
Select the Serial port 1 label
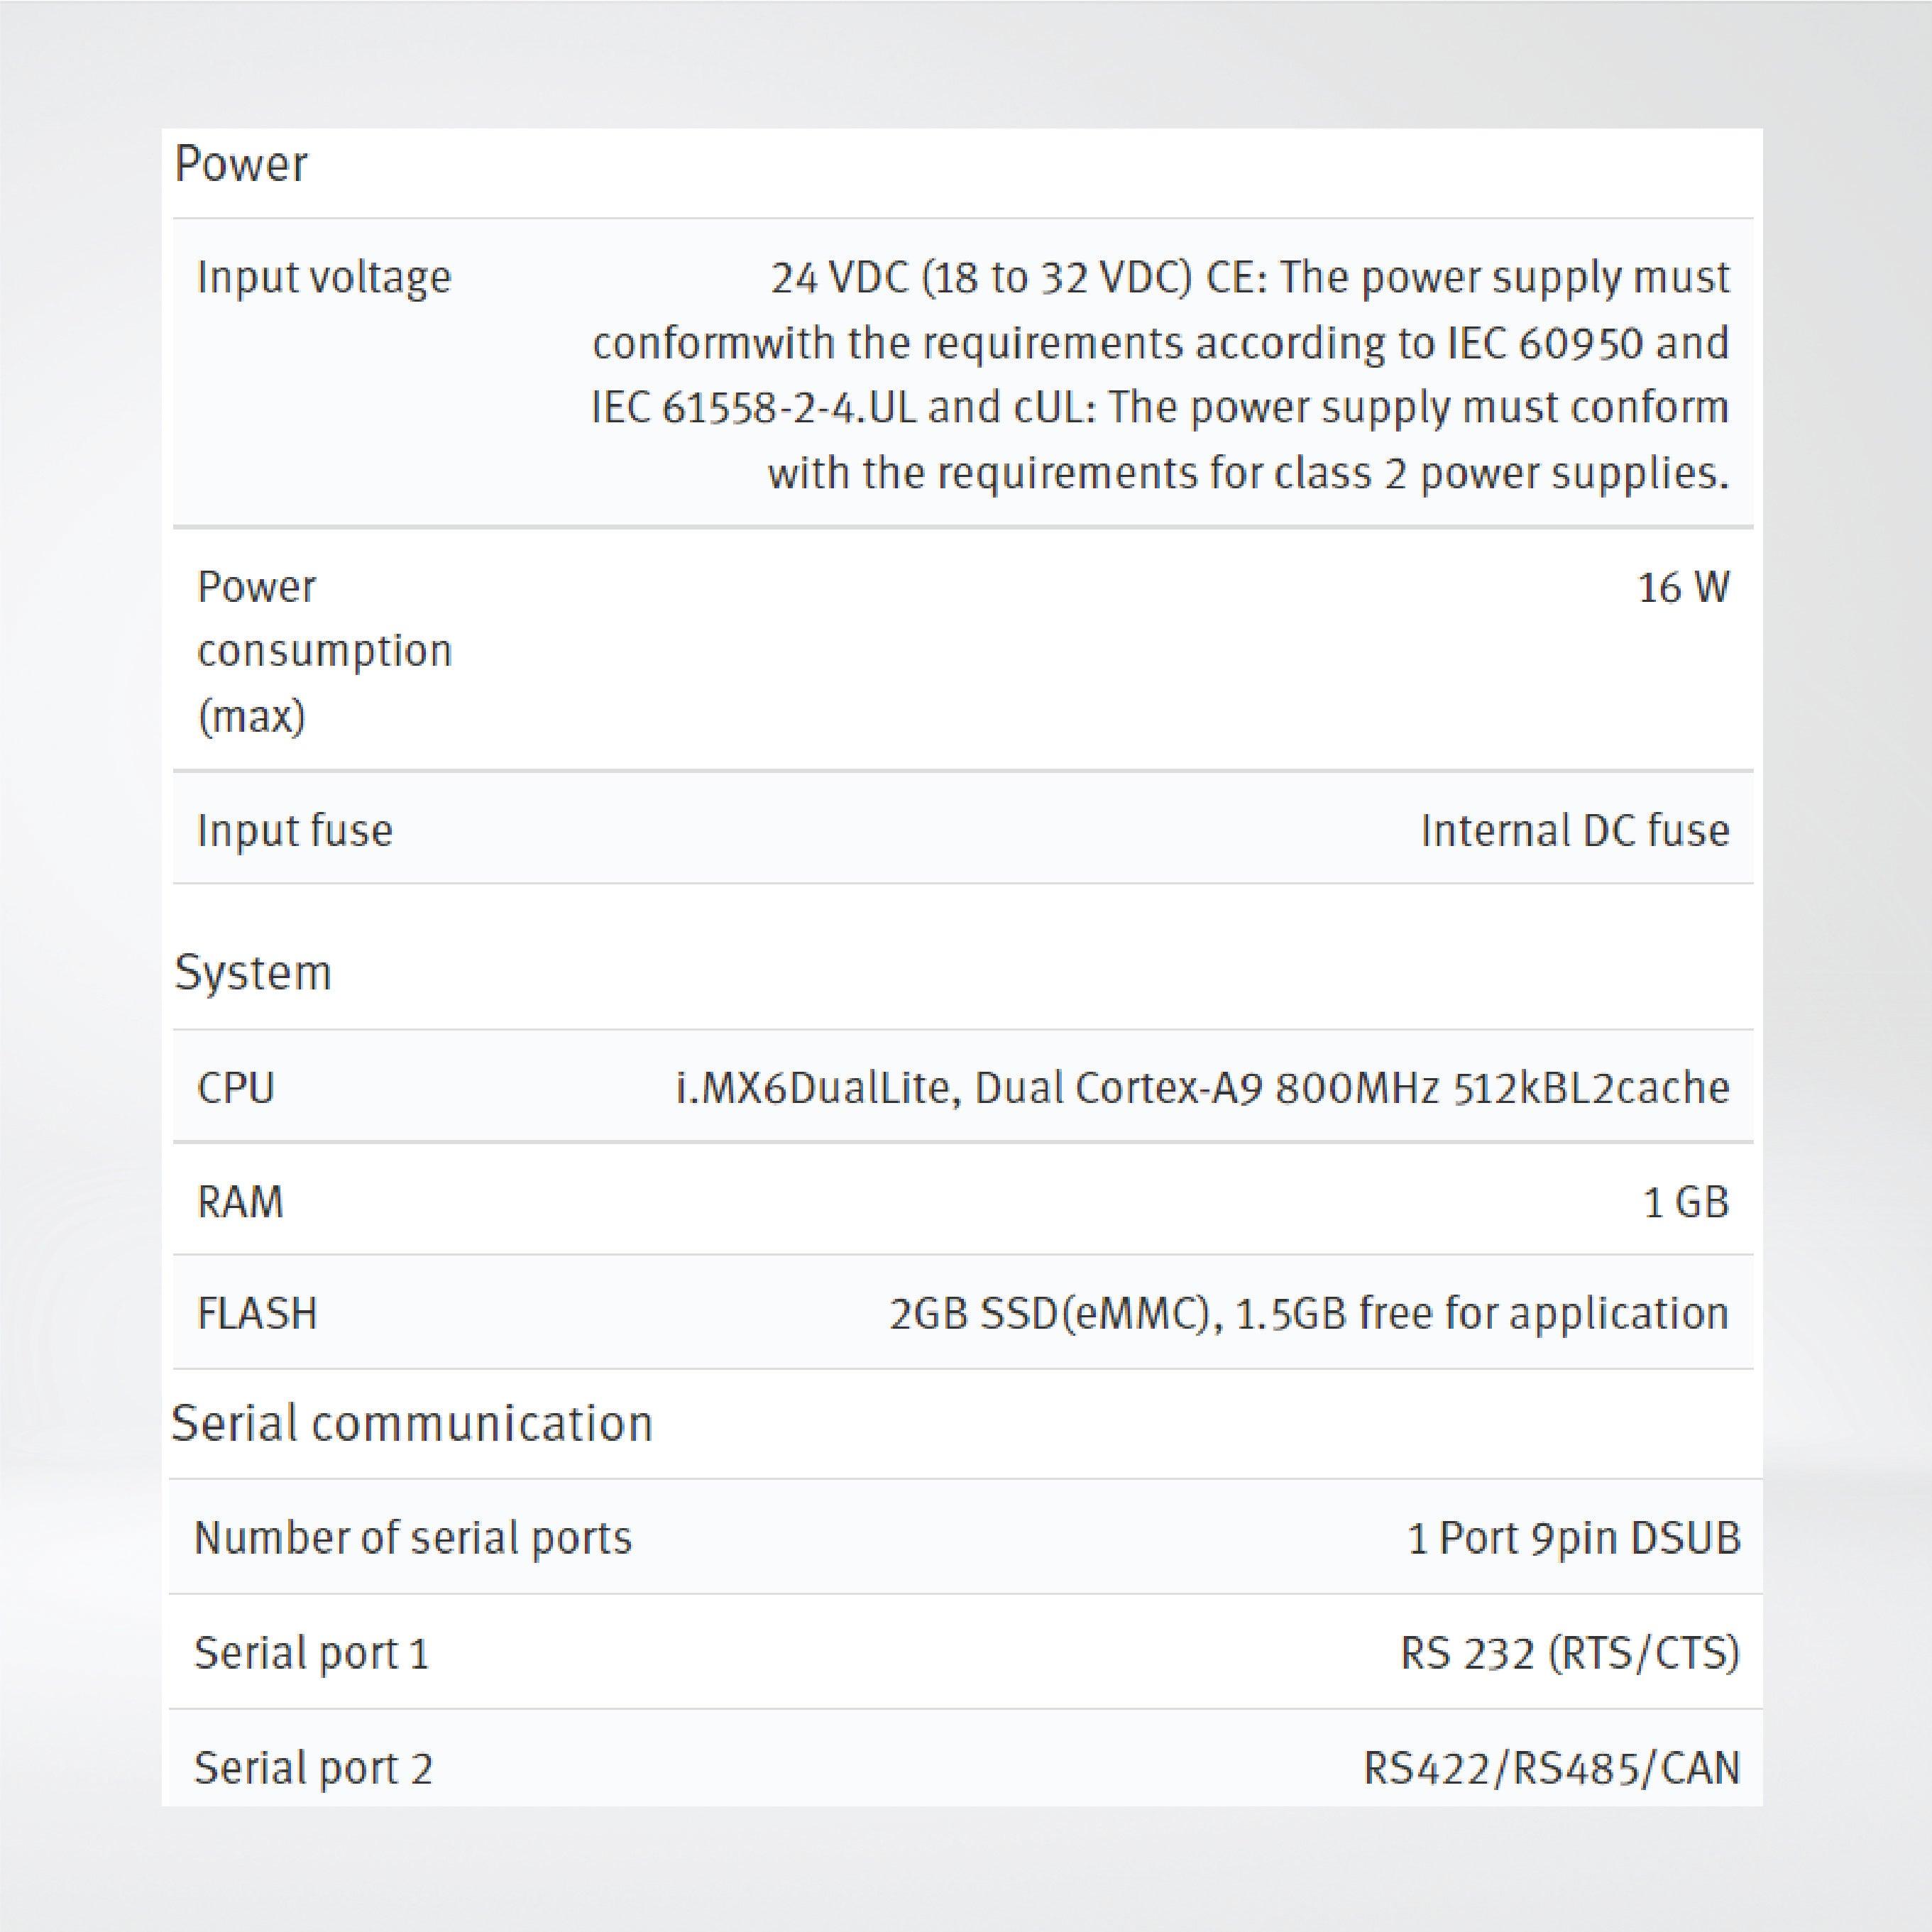(312, 1654)
